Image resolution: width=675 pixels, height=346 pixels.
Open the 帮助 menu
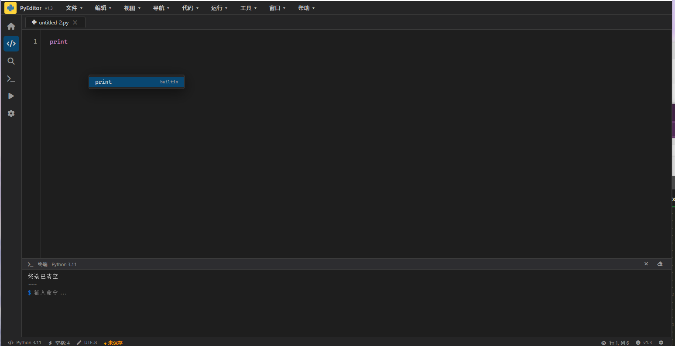pyautogui.click(x=306, y=8)
